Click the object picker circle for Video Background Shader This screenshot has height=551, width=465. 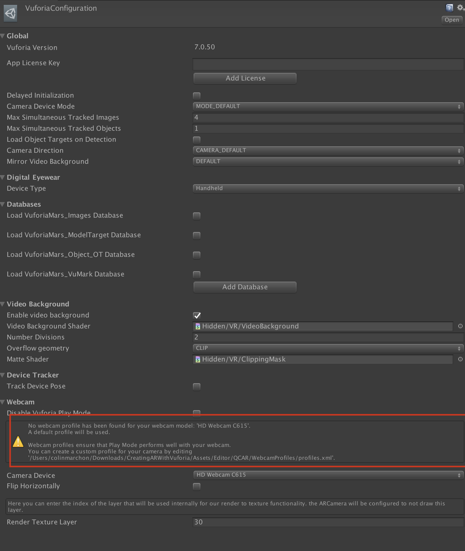(460, 326)
